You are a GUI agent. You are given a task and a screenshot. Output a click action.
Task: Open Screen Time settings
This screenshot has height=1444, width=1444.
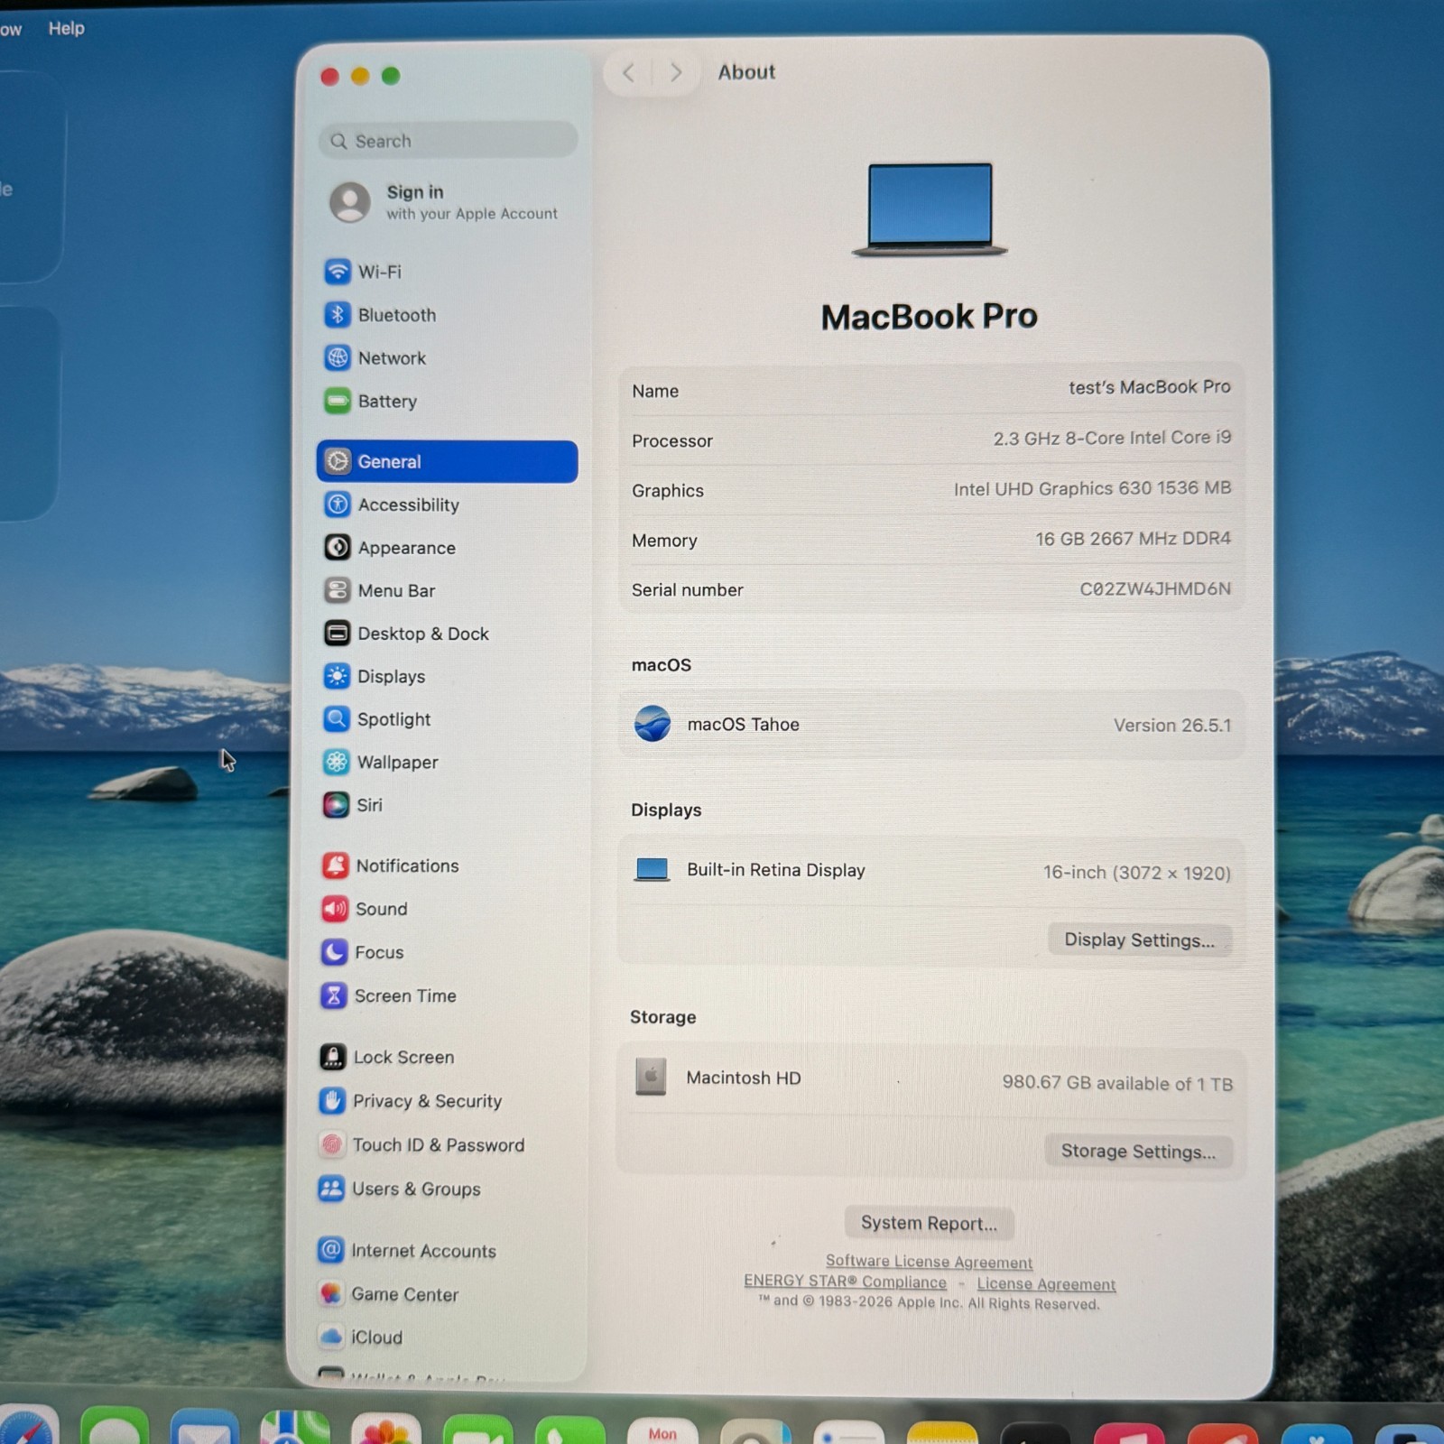tap(447, 995)
